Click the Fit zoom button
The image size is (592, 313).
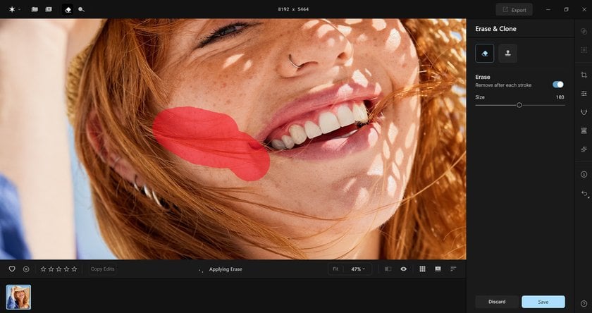[335, 269]
